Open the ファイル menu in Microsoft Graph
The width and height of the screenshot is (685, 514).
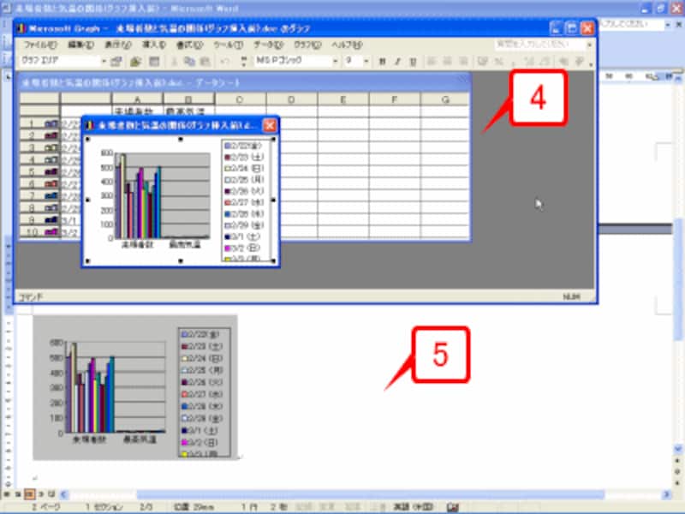[x=40, y=45]
